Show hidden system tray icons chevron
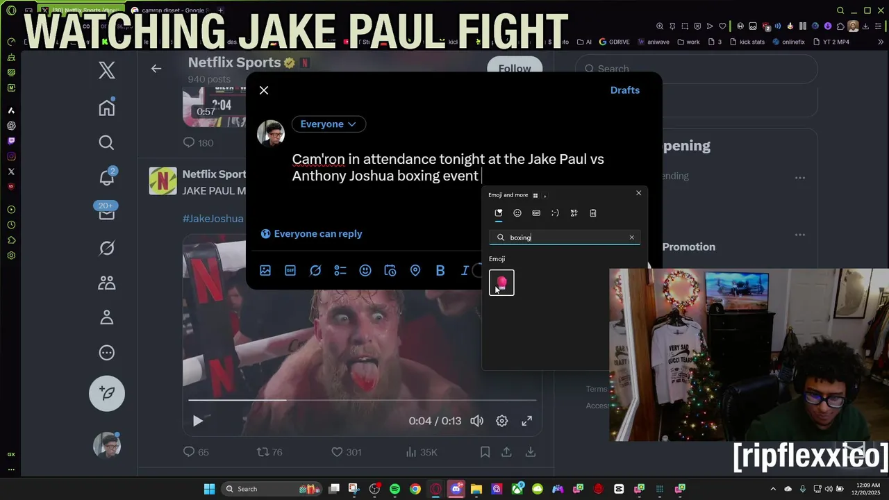 [773, 489]
